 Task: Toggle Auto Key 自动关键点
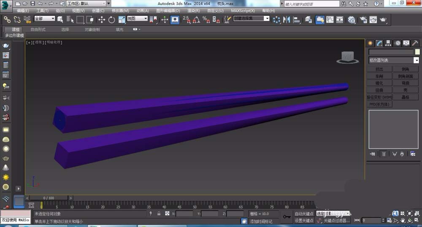tap(304, 214)
